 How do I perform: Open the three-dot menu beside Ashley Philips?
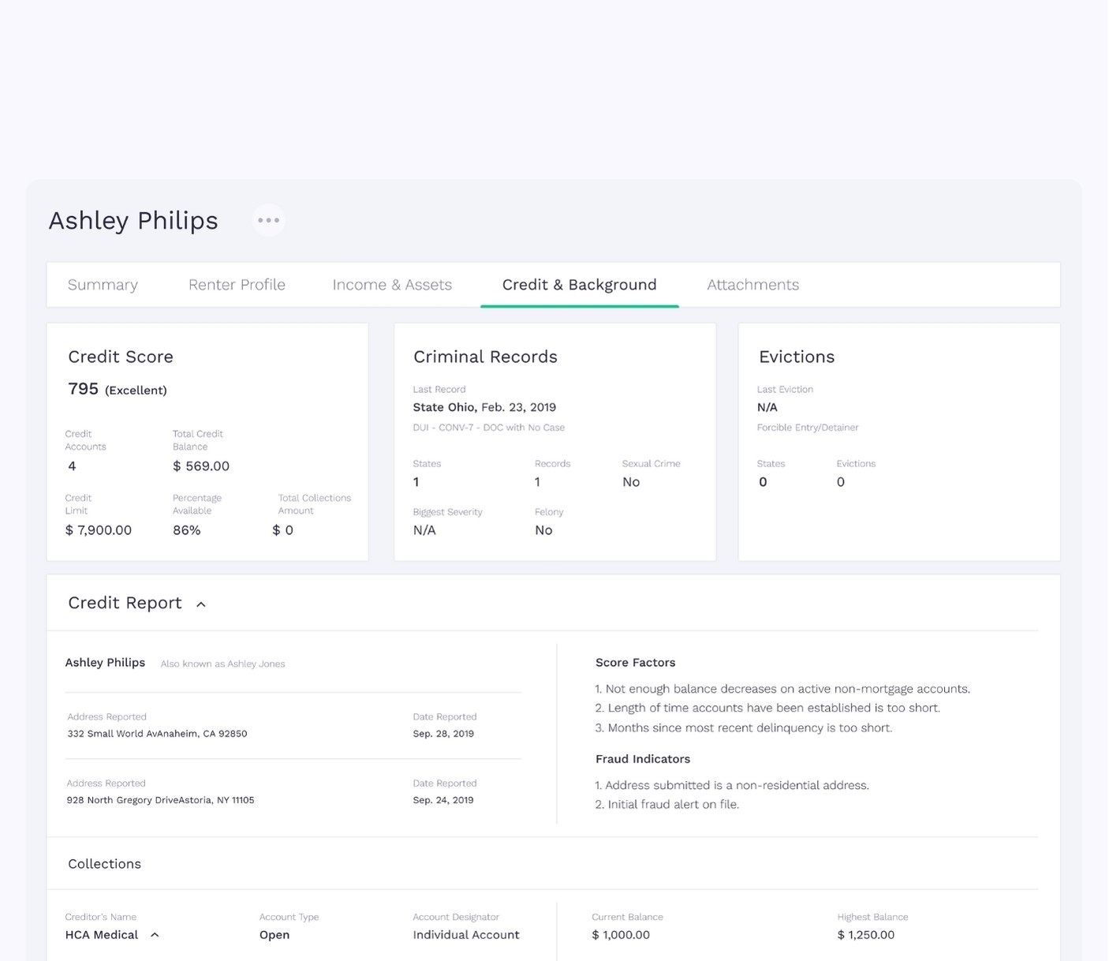[x=268, y=220]
